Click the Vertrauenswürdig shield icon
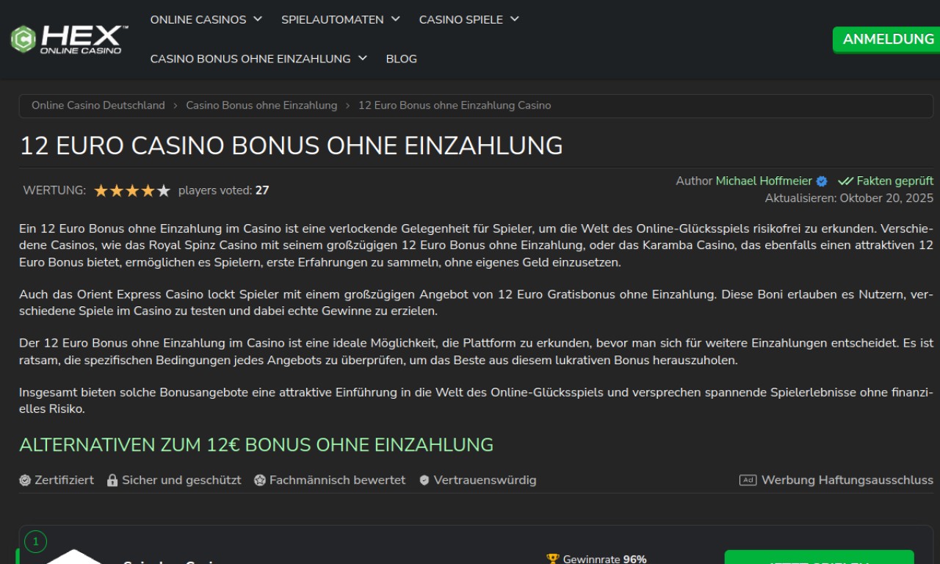Viewport: 940px width, 564px height. (x=424, y=480)
